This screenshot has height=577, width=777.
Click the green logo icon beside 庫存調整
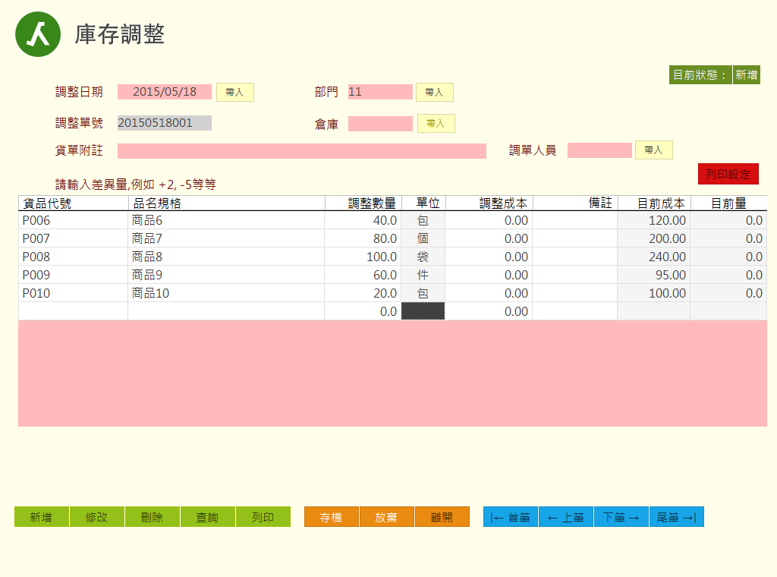[x=38, y=34]
